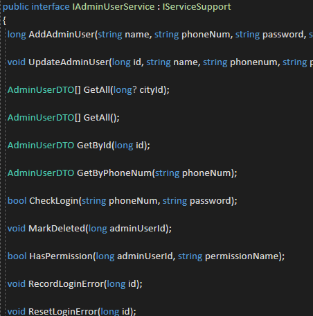Image resolution: width=313 pixels, height=316 pixels.
Task: Click the GetByPhoneNum method name
Action: [x=114, y=173]
